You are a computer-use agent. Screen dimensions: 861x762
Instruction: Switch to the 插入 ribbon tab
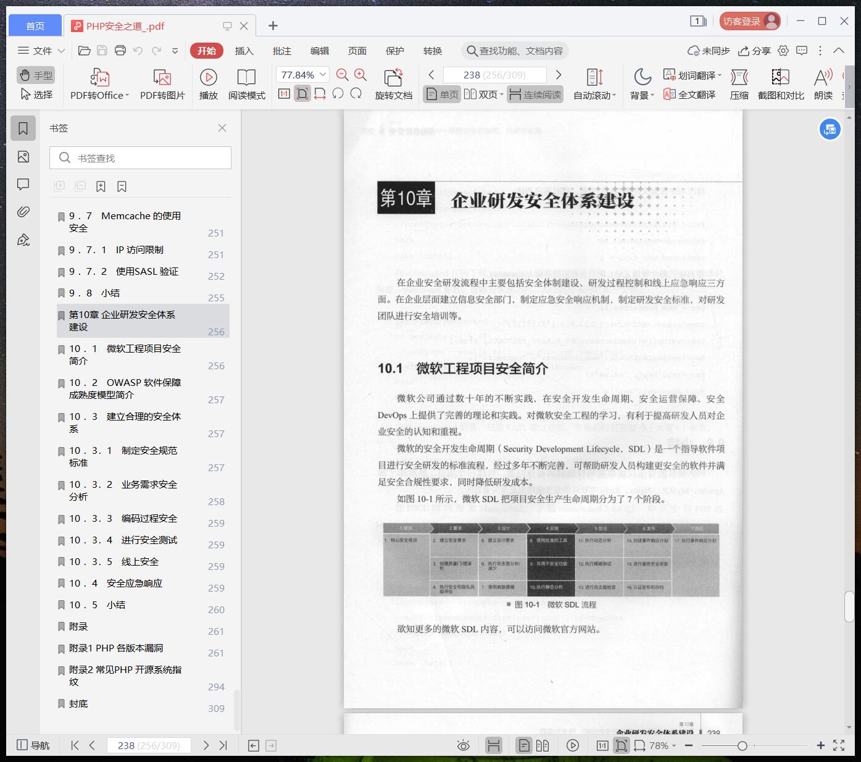coord(244,51)
